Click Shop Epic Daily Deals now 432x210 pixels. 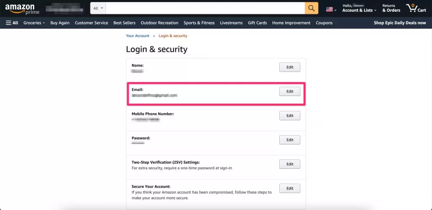pyautogui.click(x=400, y=23)
